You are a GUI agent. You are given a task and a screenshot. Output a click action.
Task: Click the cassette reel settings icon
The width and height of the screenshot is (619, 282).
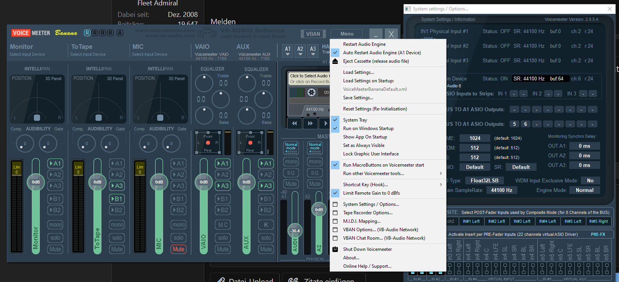coord(312,92)
